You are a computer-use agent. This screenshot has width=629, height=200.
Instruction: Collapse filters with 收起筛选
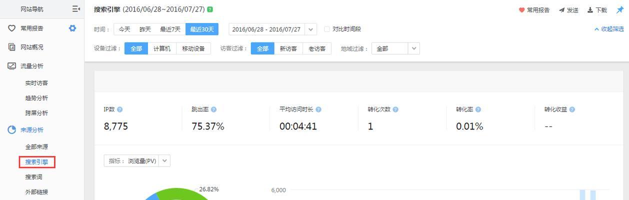point(609,29)
